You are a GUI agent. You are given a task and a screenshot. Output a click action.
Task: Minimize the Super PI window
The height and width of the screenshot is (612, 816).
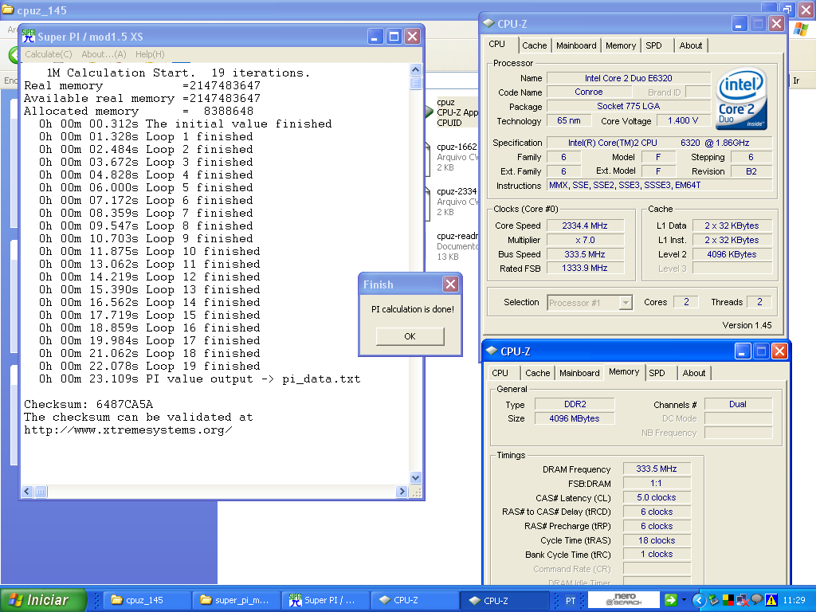coord(375,37)
